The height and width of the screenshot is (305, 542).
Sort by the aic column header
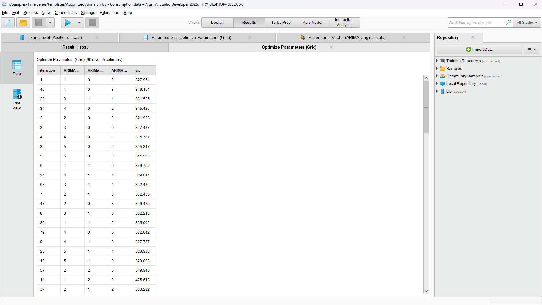coord(144,70)
